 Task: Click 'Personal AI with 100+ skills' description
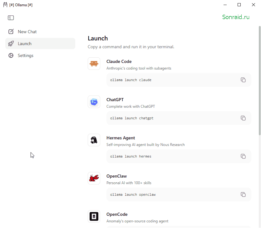click(129, 183)
